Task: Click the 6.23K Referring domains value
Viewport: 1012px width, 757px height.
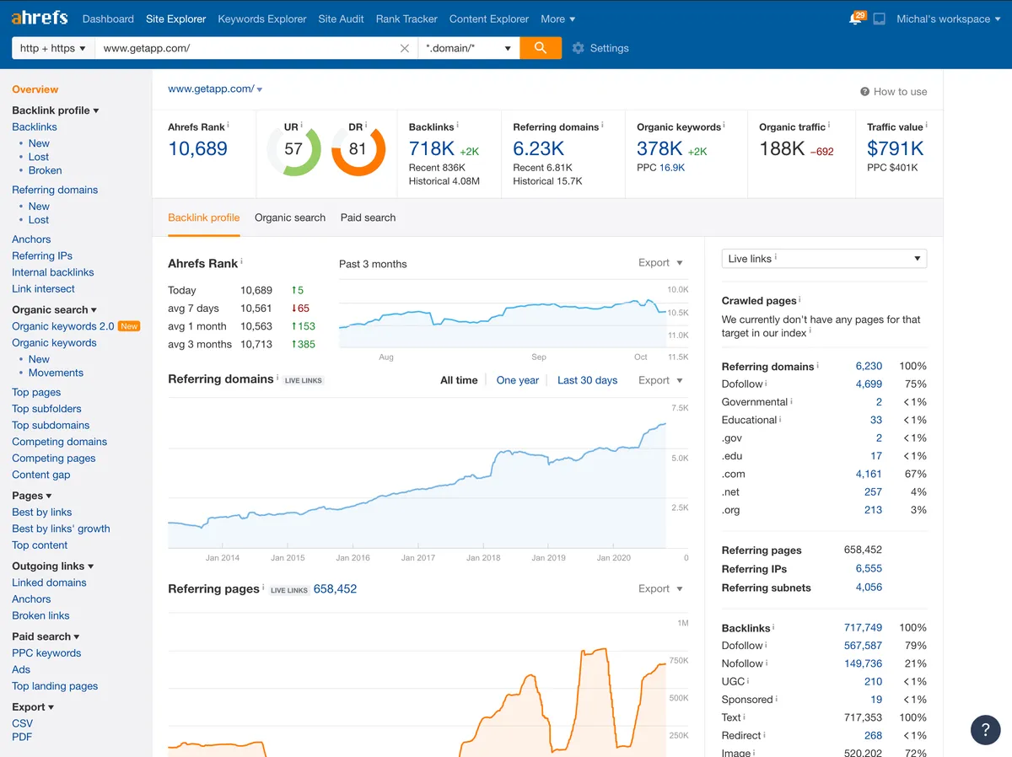Action: pos(539,148)
